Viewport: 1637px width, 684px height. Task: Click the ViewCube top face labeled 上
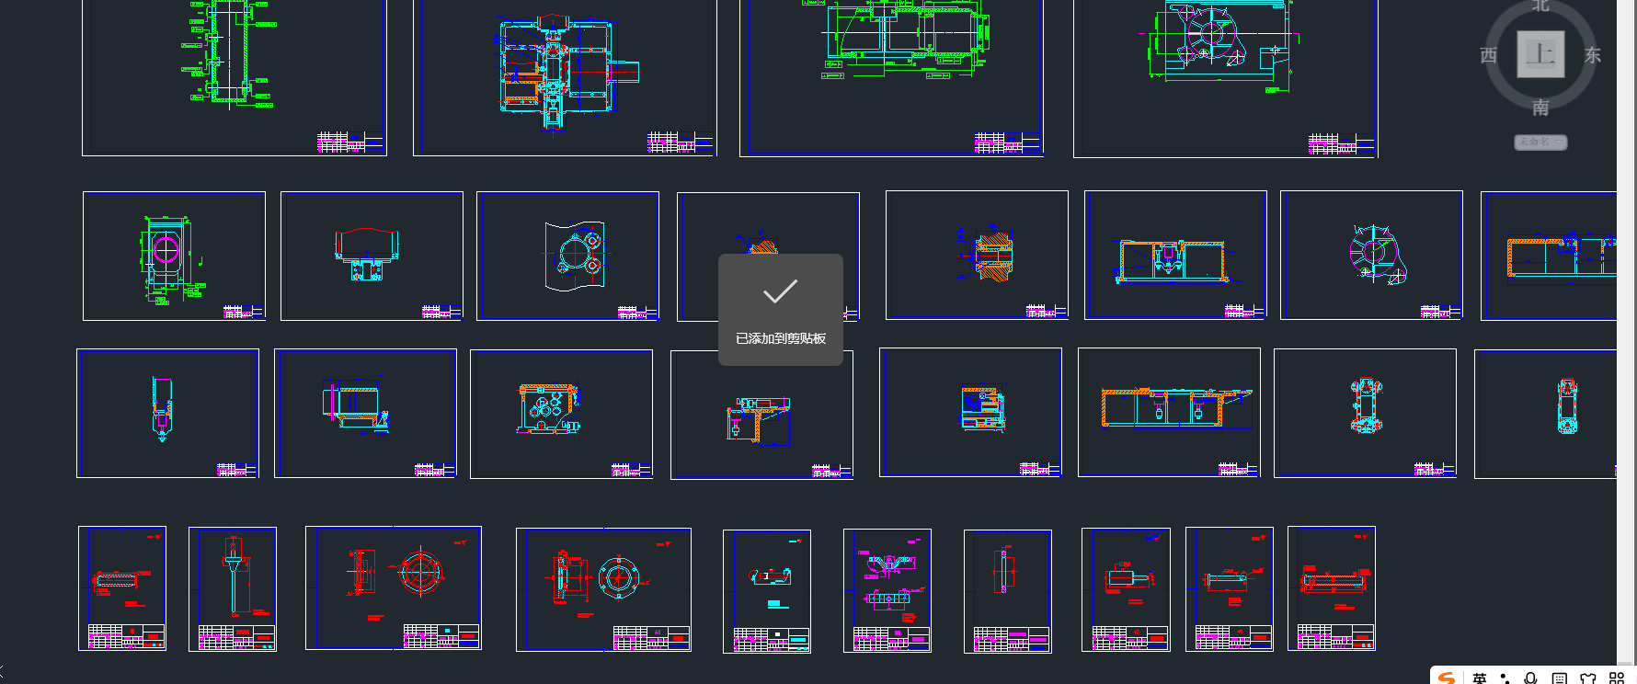tap(1540, 54)
